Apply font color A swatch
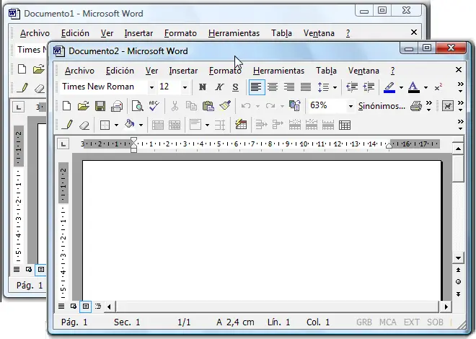This screenshot has width=476, height=339. [x=414, y=87]
